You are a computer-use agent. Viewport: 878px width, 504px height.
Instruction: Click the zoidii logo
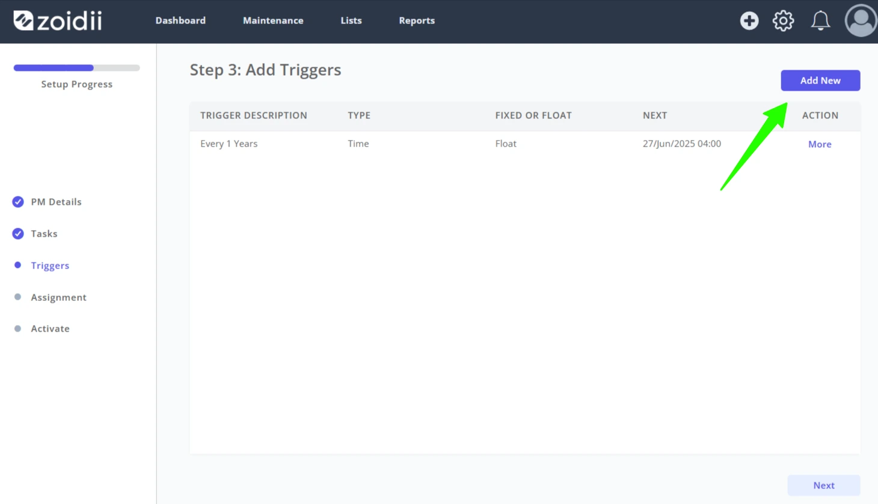(58, 20)
